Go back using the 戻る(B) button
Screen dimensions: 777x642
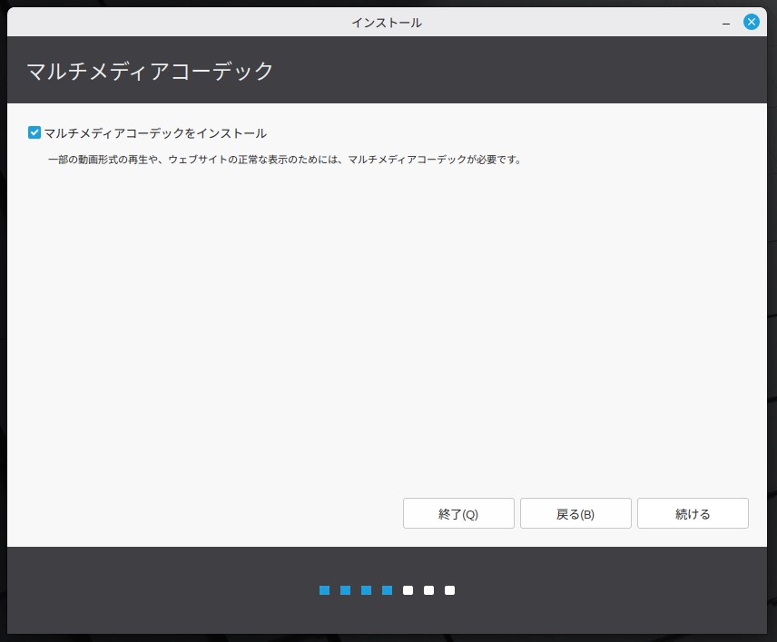point(575,513)
